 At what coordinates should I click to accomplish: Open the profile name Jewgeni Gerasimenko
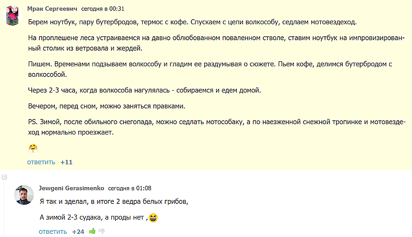pos(71,188)
